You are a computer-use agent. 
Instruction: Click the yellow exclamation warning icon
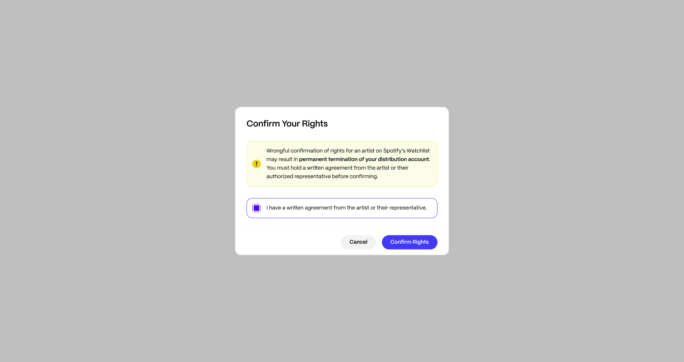click(x=256, y=164)
